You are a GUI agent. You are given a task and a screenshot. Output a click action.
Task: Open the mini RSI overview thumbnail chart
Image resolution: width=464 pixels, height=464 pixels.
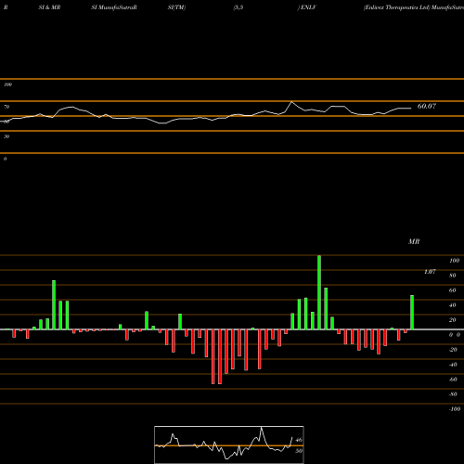click(229, 445)
